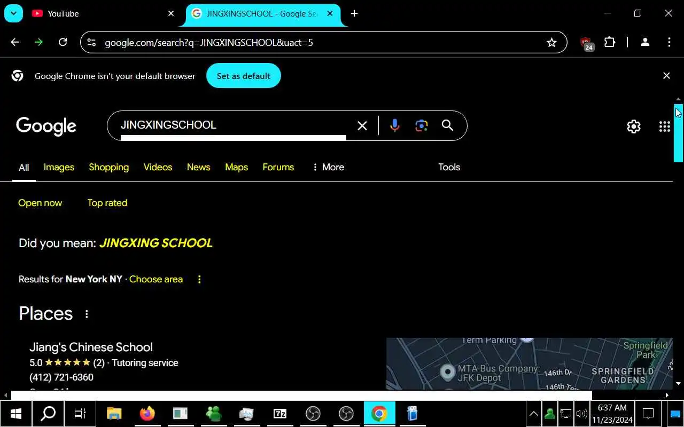Select the All results tab
The image size is (684, 427).
click(x=24, y=168)
